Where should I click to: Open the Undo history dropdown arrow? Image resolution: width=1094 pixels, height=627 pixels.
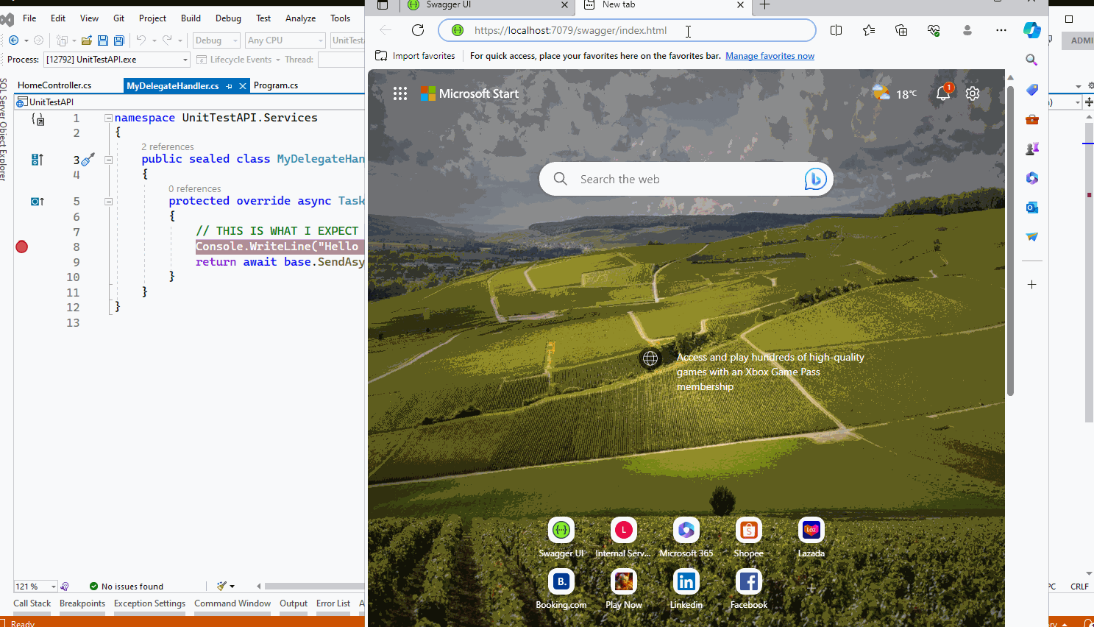154,40
